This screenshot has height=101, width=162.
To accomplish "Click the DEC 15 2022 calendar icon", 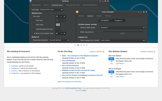I will pos(111,74).
